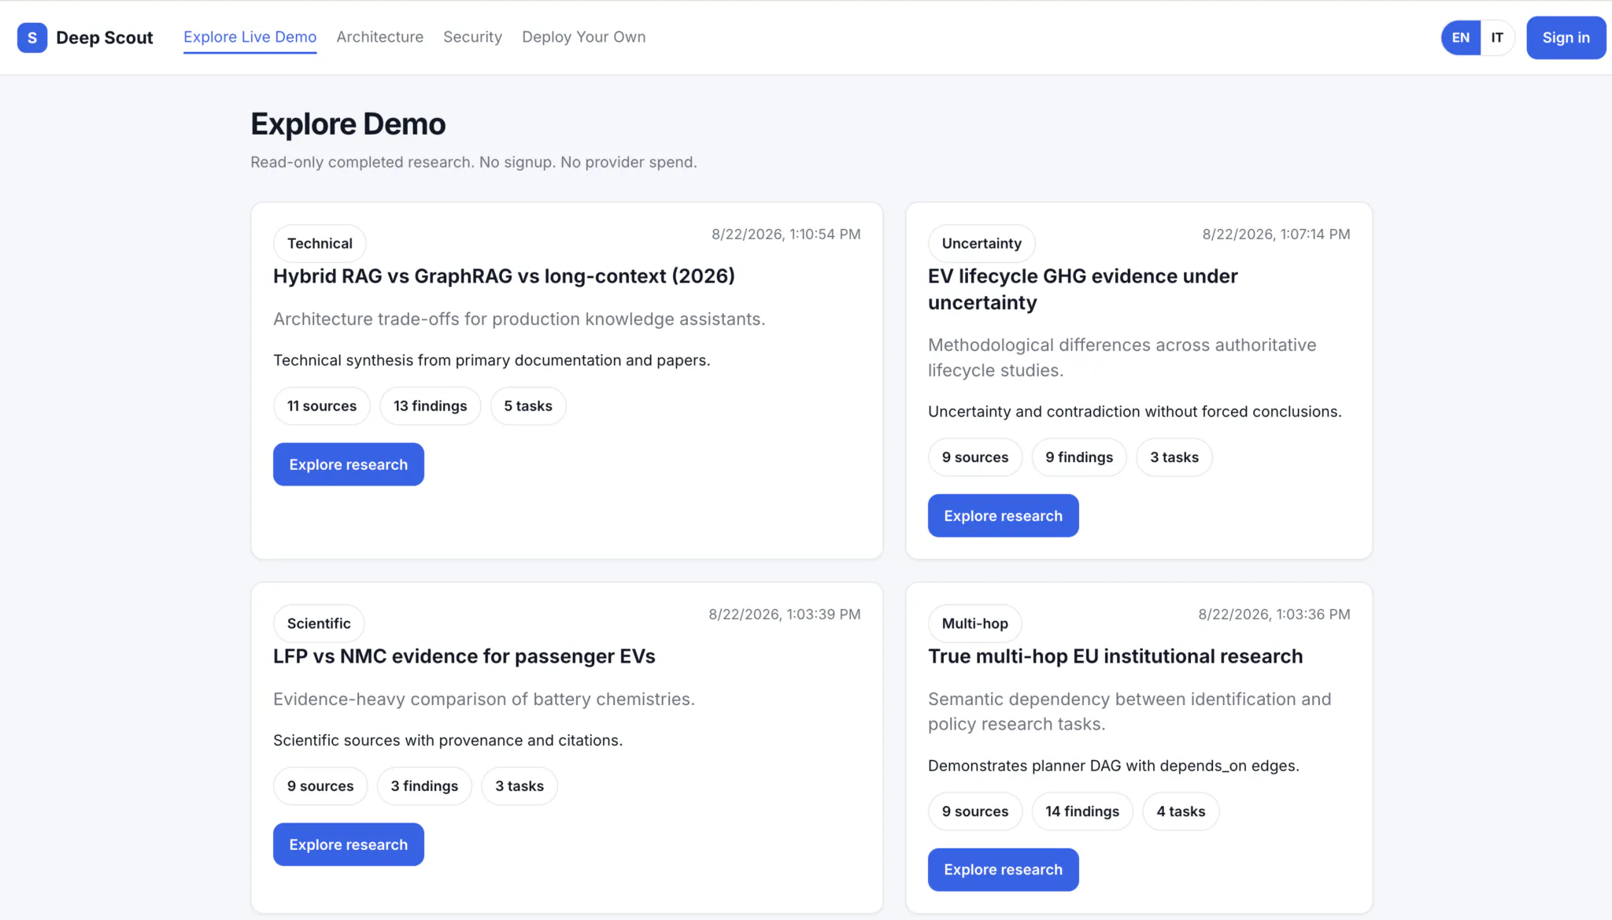Switch language to EN
The image size is (1612, 920).
(x=1461, y=38)
